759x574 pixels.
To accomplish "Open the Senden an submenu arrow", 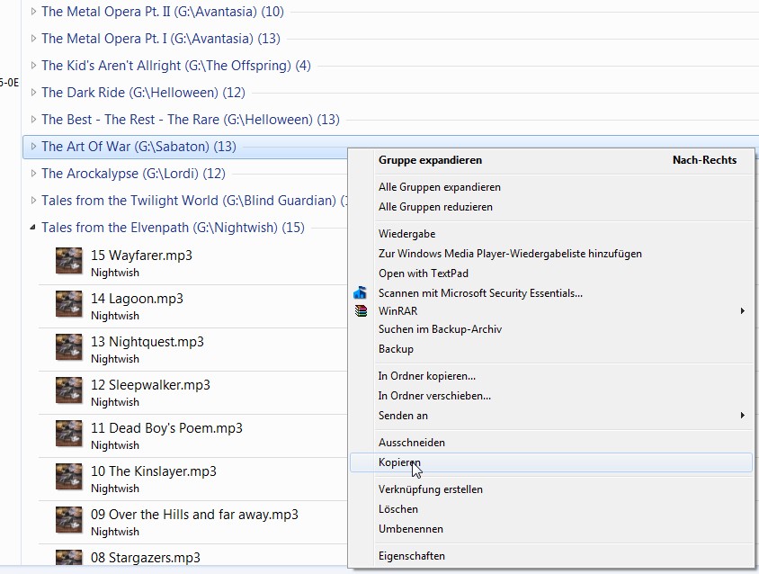I will [742, 415].
